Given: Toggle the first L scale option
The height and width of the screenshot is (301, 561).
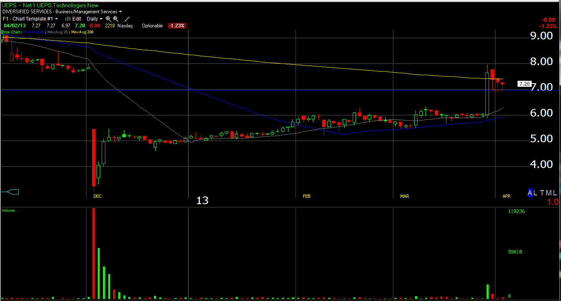Looking at the screenshot, I should click(x=536, y=193).
